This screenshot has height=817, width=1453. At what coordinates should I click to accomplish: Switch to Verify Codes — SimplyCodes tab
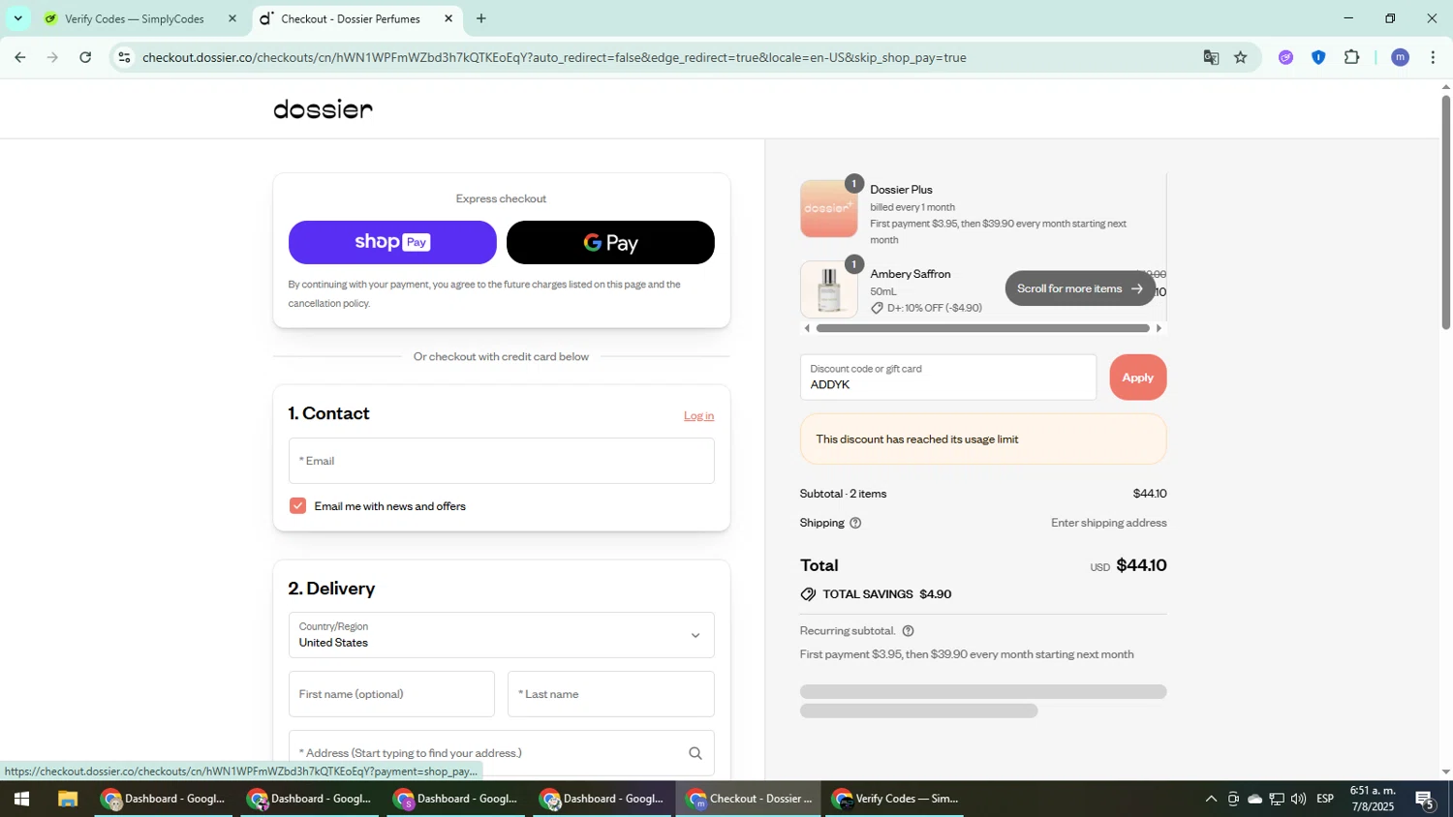pyautogui.click(x=134, y=18)
